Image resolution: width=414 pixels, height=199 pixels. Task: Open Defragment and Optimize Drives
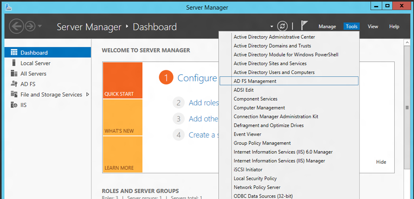289,125
